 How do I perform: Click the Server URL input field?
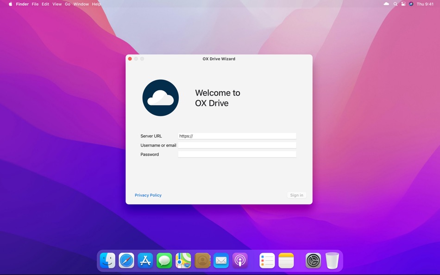tap(237, 136)
